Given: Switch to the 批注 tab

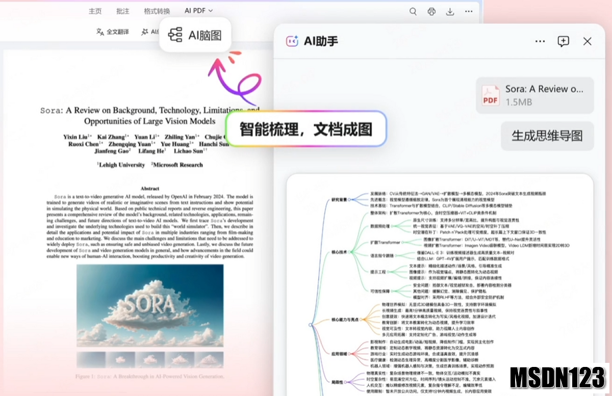Looking at the screenshot, I should pos(123,11).
